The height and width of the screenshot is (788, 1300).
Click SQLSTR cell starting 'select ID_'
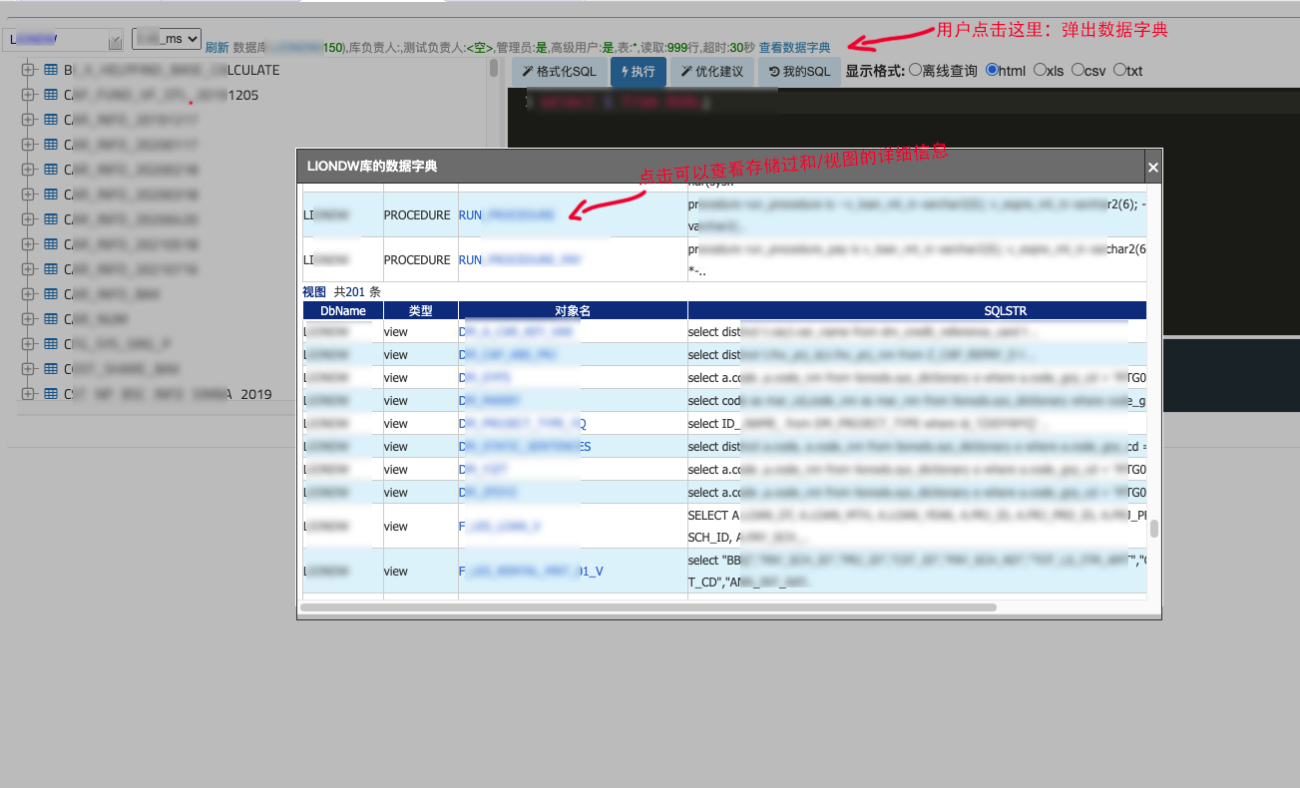tap(917, 424)
